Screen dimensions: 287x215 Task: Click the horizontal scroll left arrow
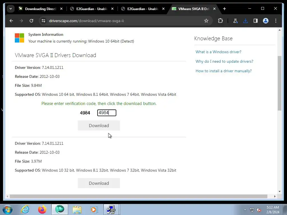point(7,196)
